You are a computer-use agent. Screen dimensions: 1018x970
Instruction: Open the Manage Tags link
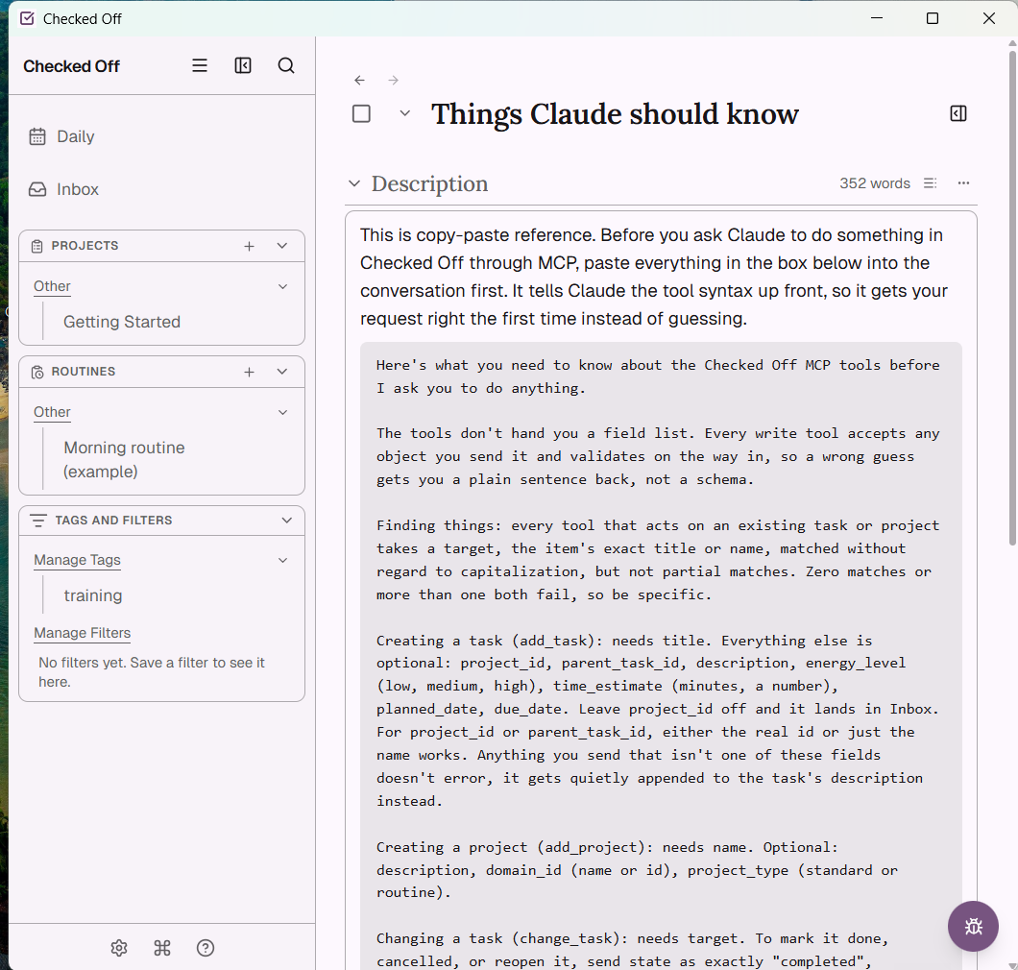click(77, 560)
